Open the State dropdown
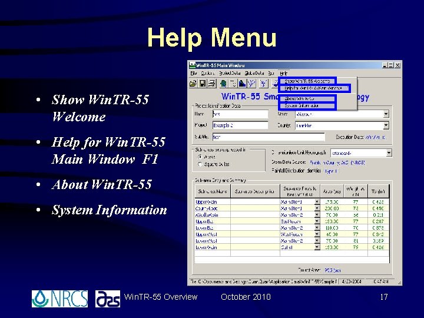The width and height of the screenshot is (424, 318). [x=386, y=114]
